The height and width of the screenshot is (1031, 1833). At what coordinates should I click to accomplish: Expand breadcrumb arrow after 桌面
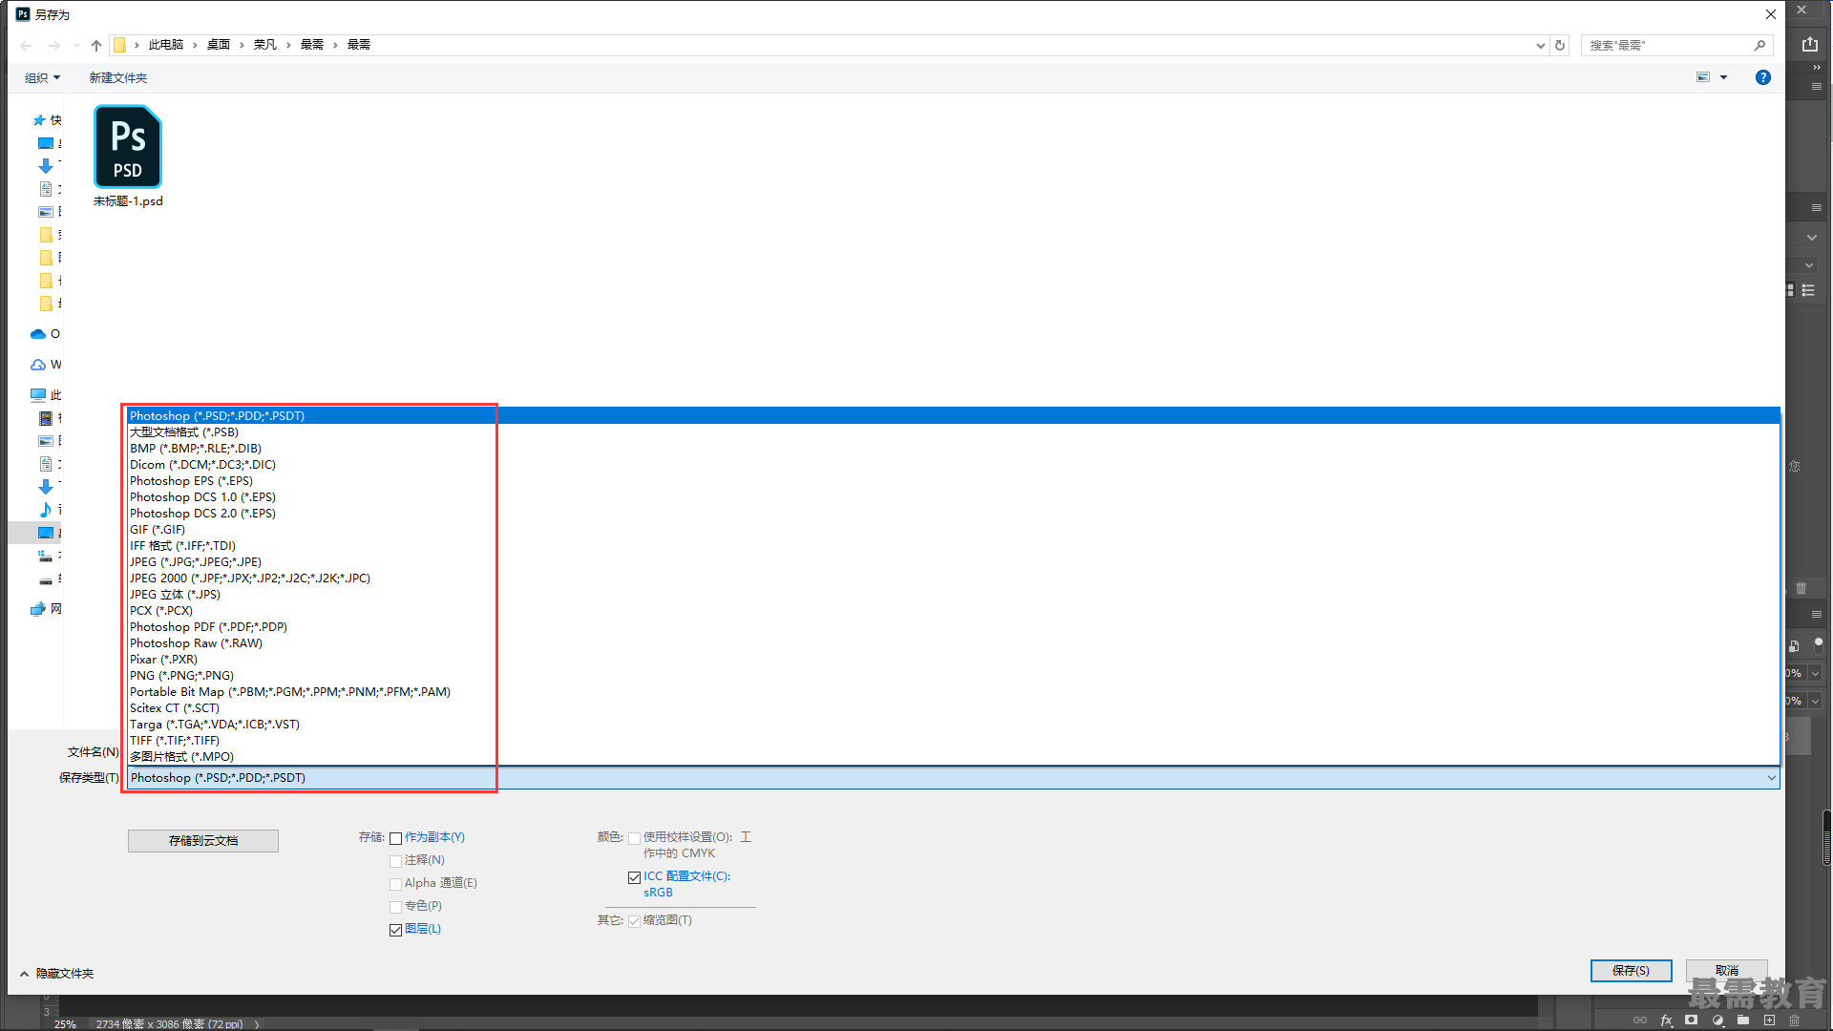click(242, 45)
